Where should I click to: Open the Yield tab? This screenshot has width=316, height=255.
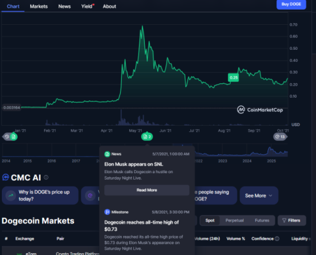pyautogui.click(x=87, y=7)
